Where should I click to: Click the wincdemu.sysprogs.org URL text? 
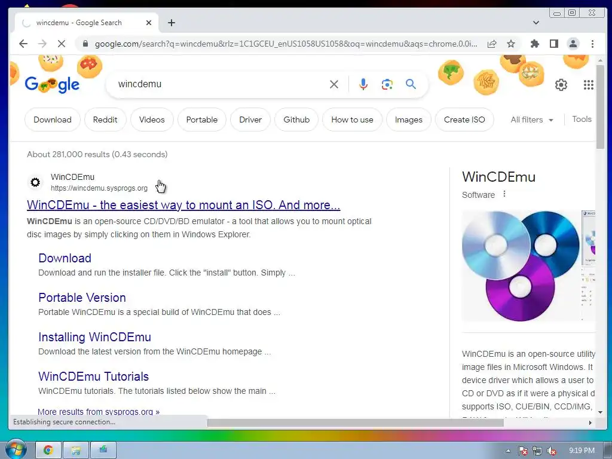[99, 188]
